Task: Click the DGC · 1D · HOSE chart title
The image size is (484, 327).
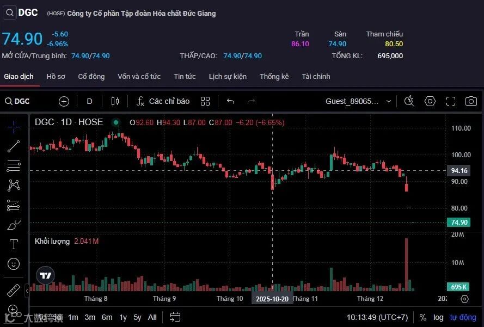Action: [x=69, y=122]
